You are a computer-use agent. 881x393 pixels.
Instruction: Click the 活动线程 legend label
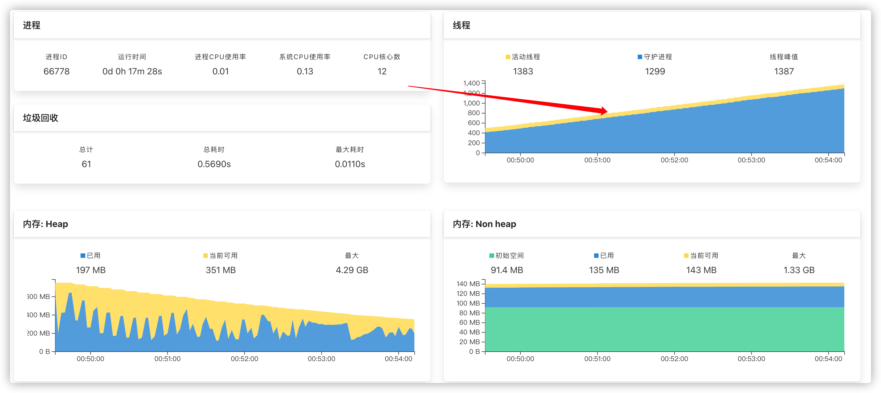tap(526, 57)
